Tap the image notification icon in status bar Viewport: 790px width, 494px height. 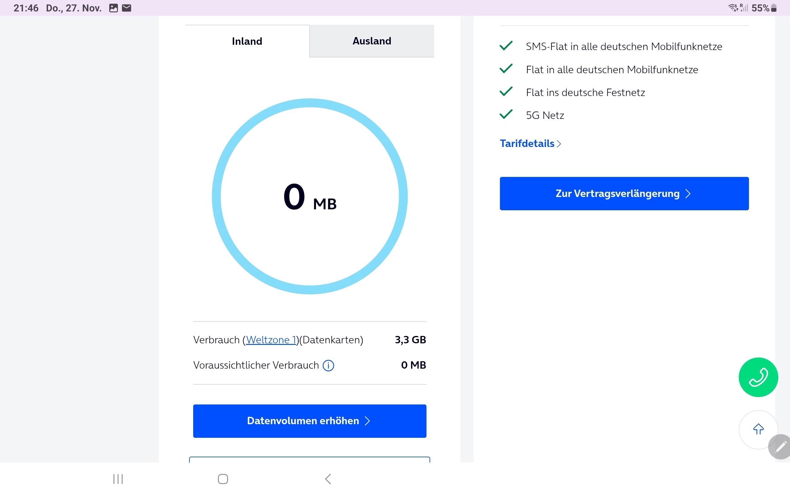click(113, 8)
